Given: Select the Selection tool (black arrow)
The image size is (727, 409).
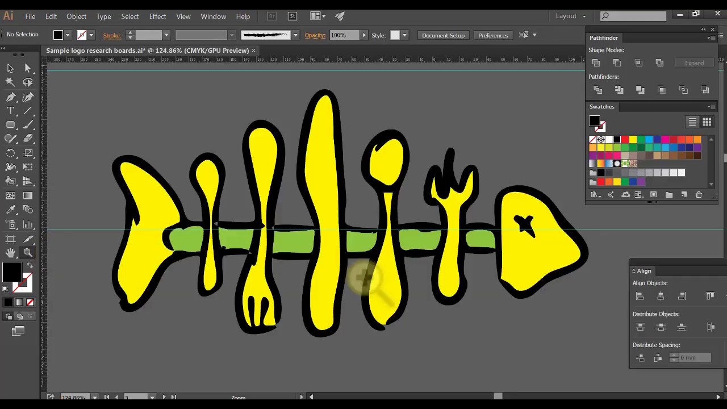Looking at the screenshot, I should click(10, 68).
